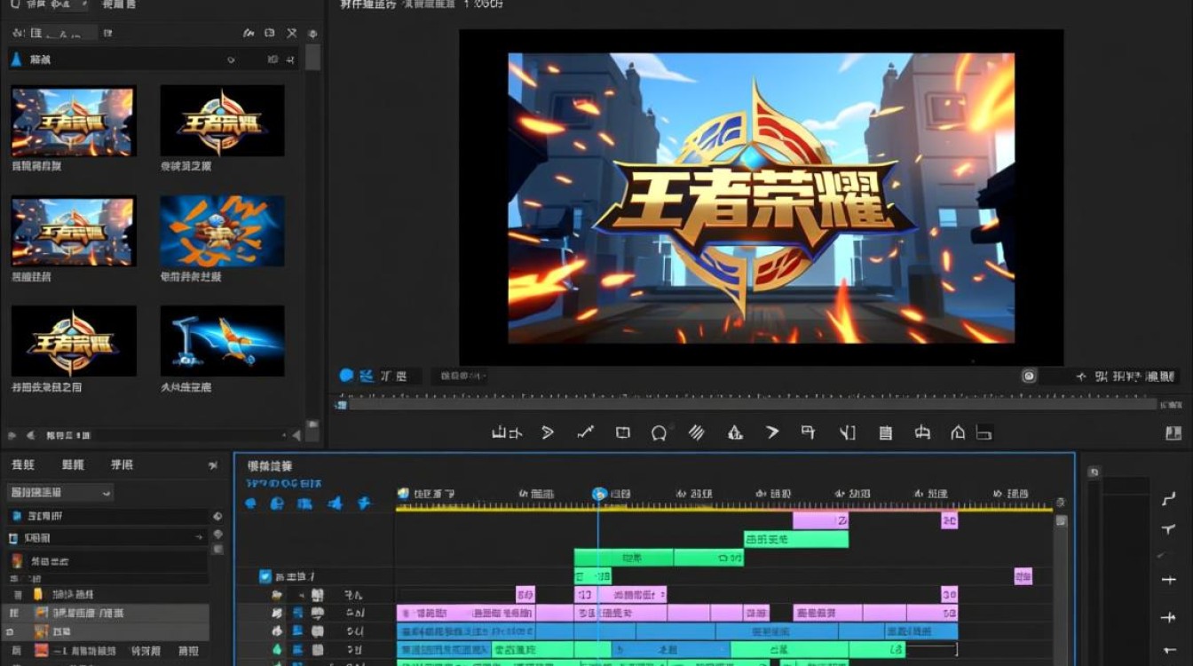Select the third-row logo thumbnail on black background

click(x=74, y=341)
